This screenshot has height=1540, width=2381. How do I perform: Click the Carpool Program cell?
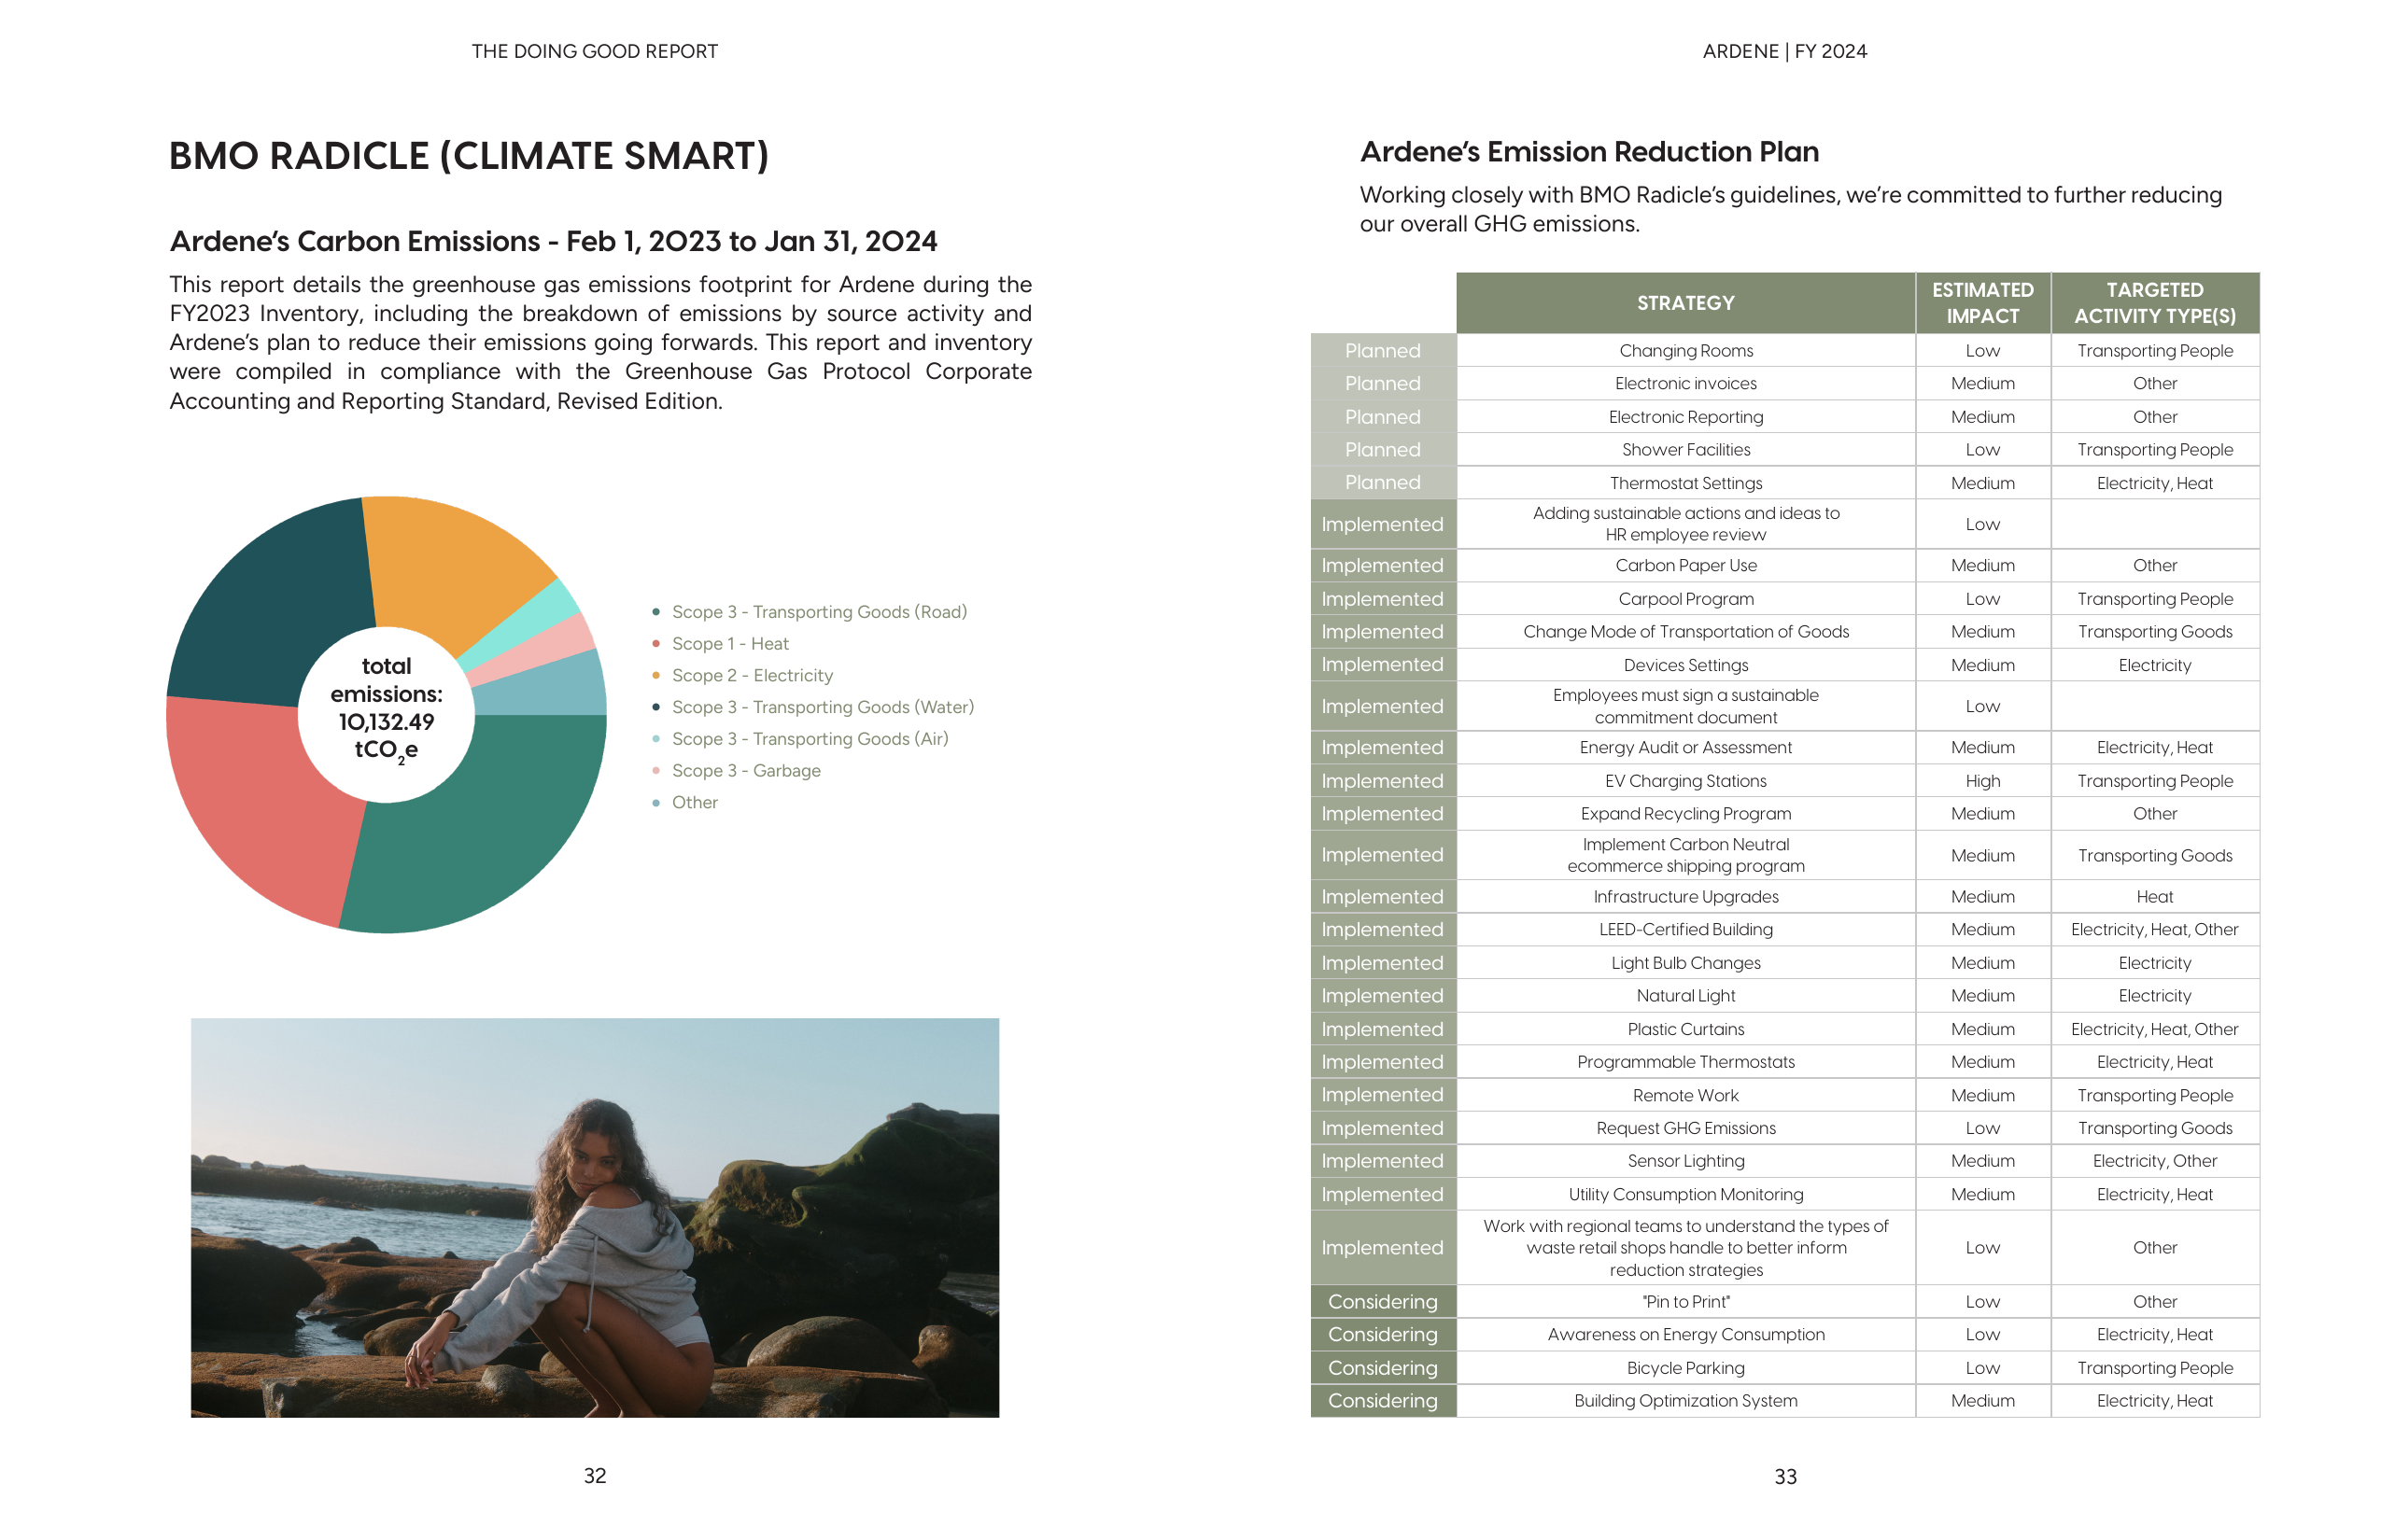[x=1685, y=599]
